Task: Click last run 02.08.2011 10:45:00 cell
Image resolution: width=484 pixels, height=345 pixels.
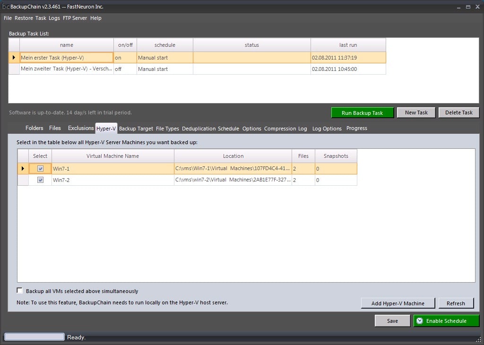Action: click(348, 69)
